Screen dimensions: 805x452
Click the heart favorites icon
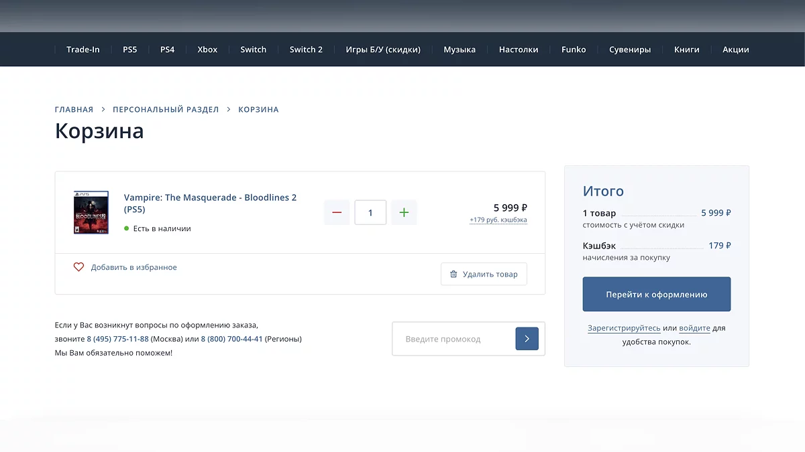pos(78,267)
